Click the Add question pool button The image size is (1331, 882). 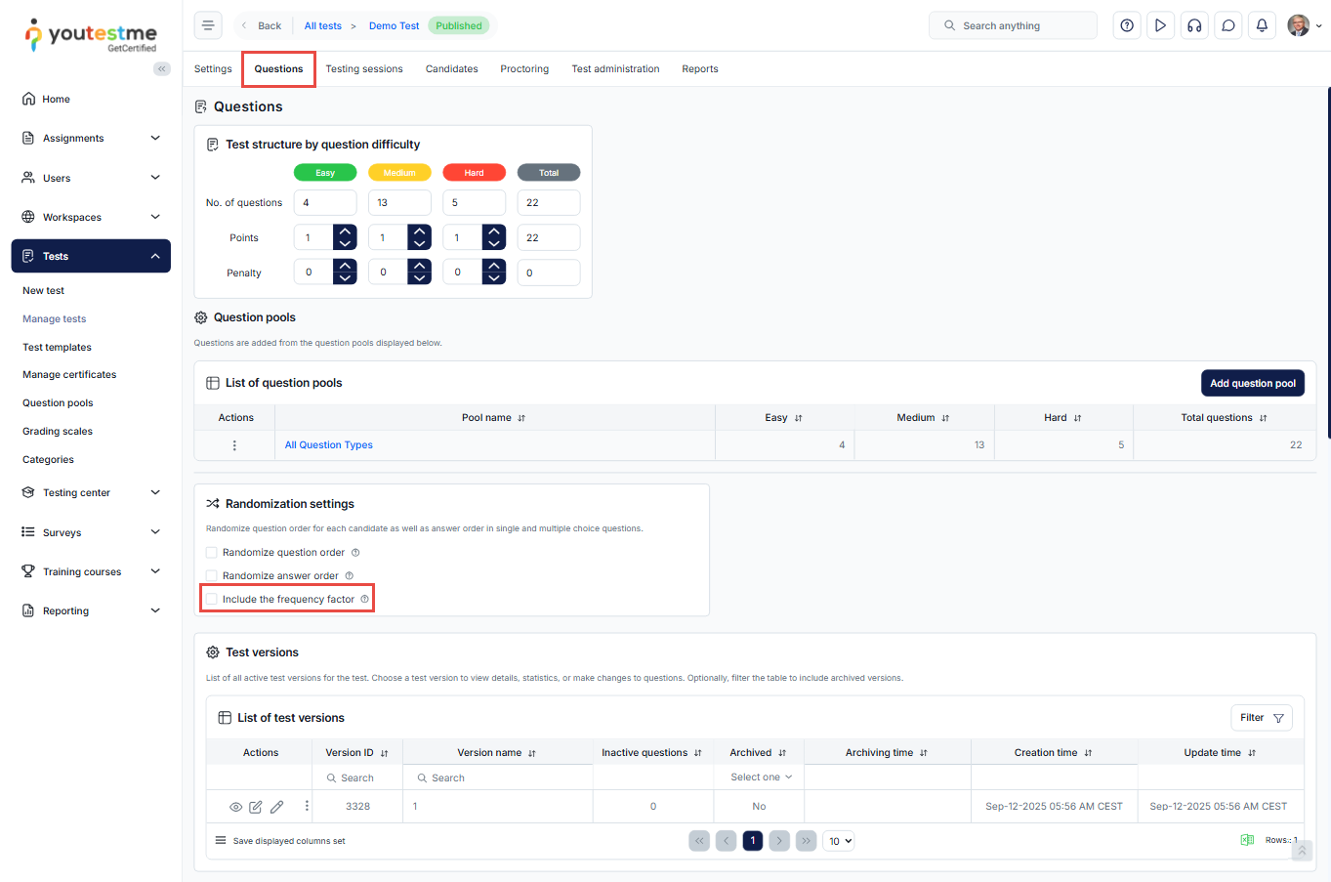(x=1252, y=383)
